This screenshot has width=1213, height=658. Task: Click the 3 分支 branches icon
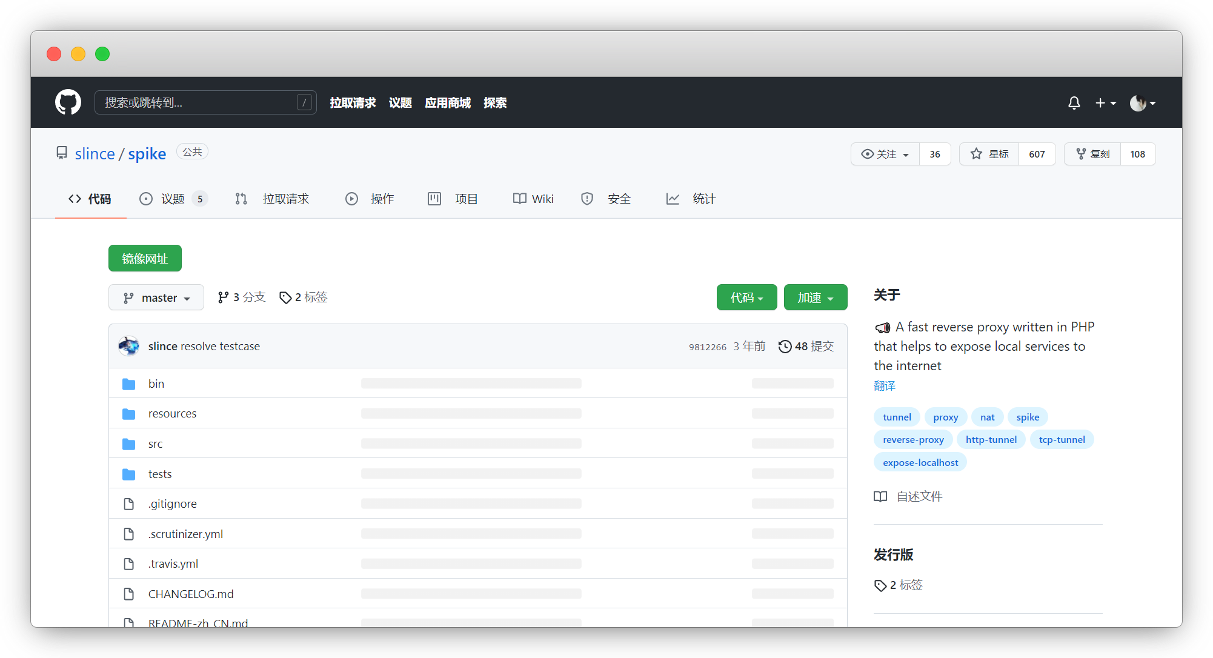pyautogui.click(x=223, y=297)
